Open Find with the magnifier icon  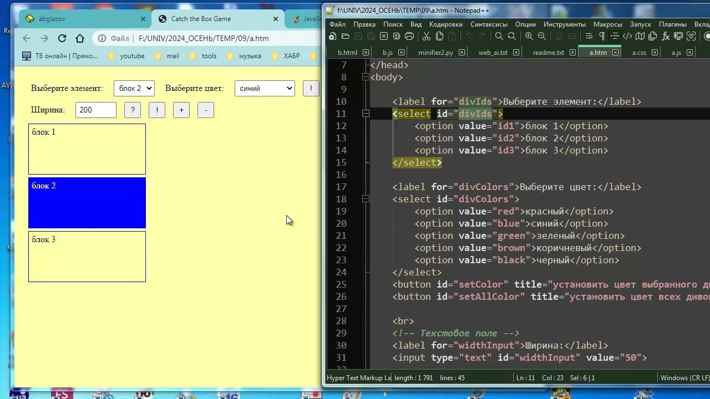tap(499, 36)
